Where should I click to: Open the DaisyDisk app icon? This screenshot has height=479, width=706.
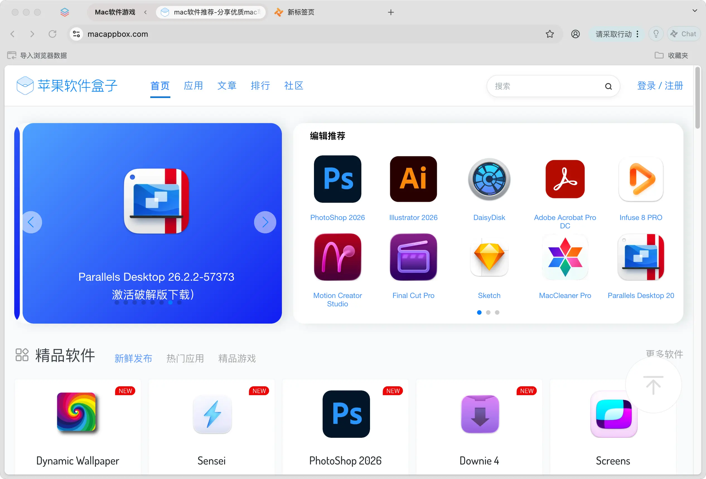click(489, 179)
